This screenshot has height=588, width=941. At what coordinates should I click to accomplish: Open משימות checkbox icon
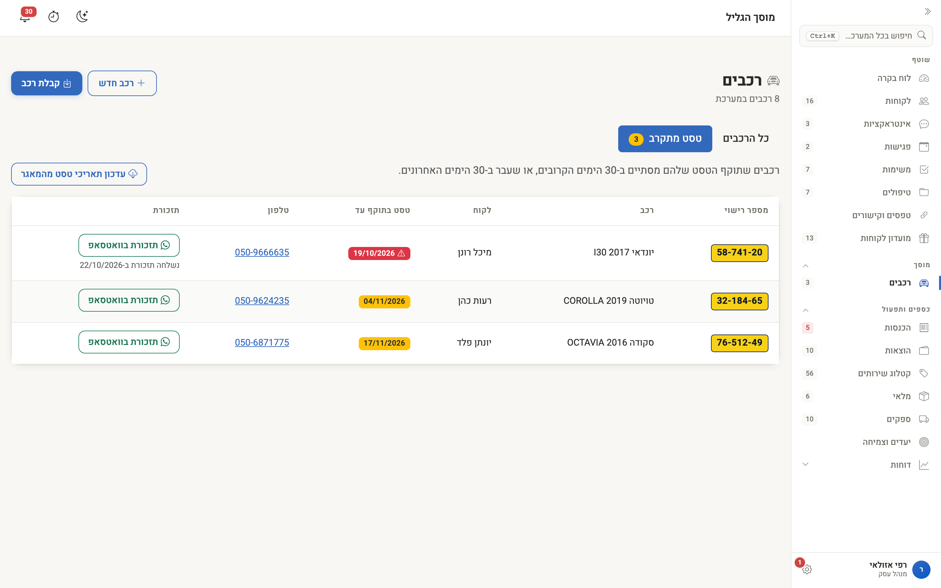pos(924,170)
